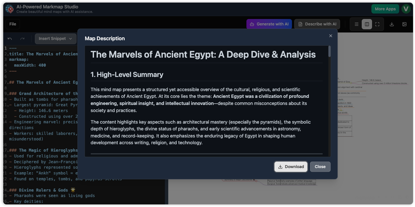This screenshot has width=415, height=207.
Task: Undo the last editor change
Action: [10, 39]
